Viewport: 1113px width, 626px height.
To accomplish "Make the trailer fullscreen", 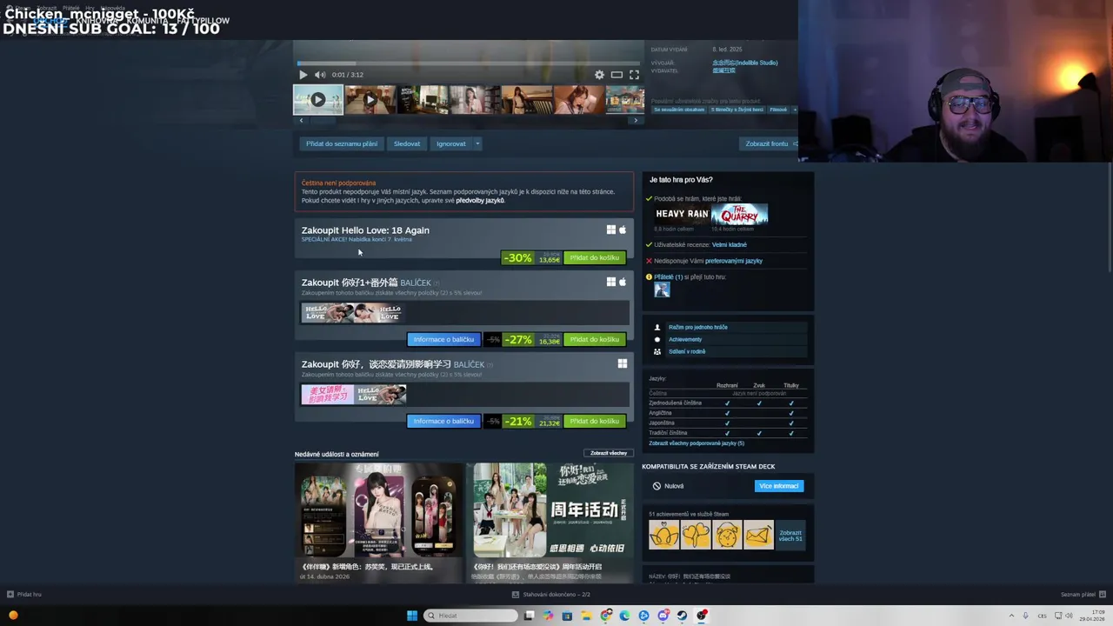I will click(634, 75).
